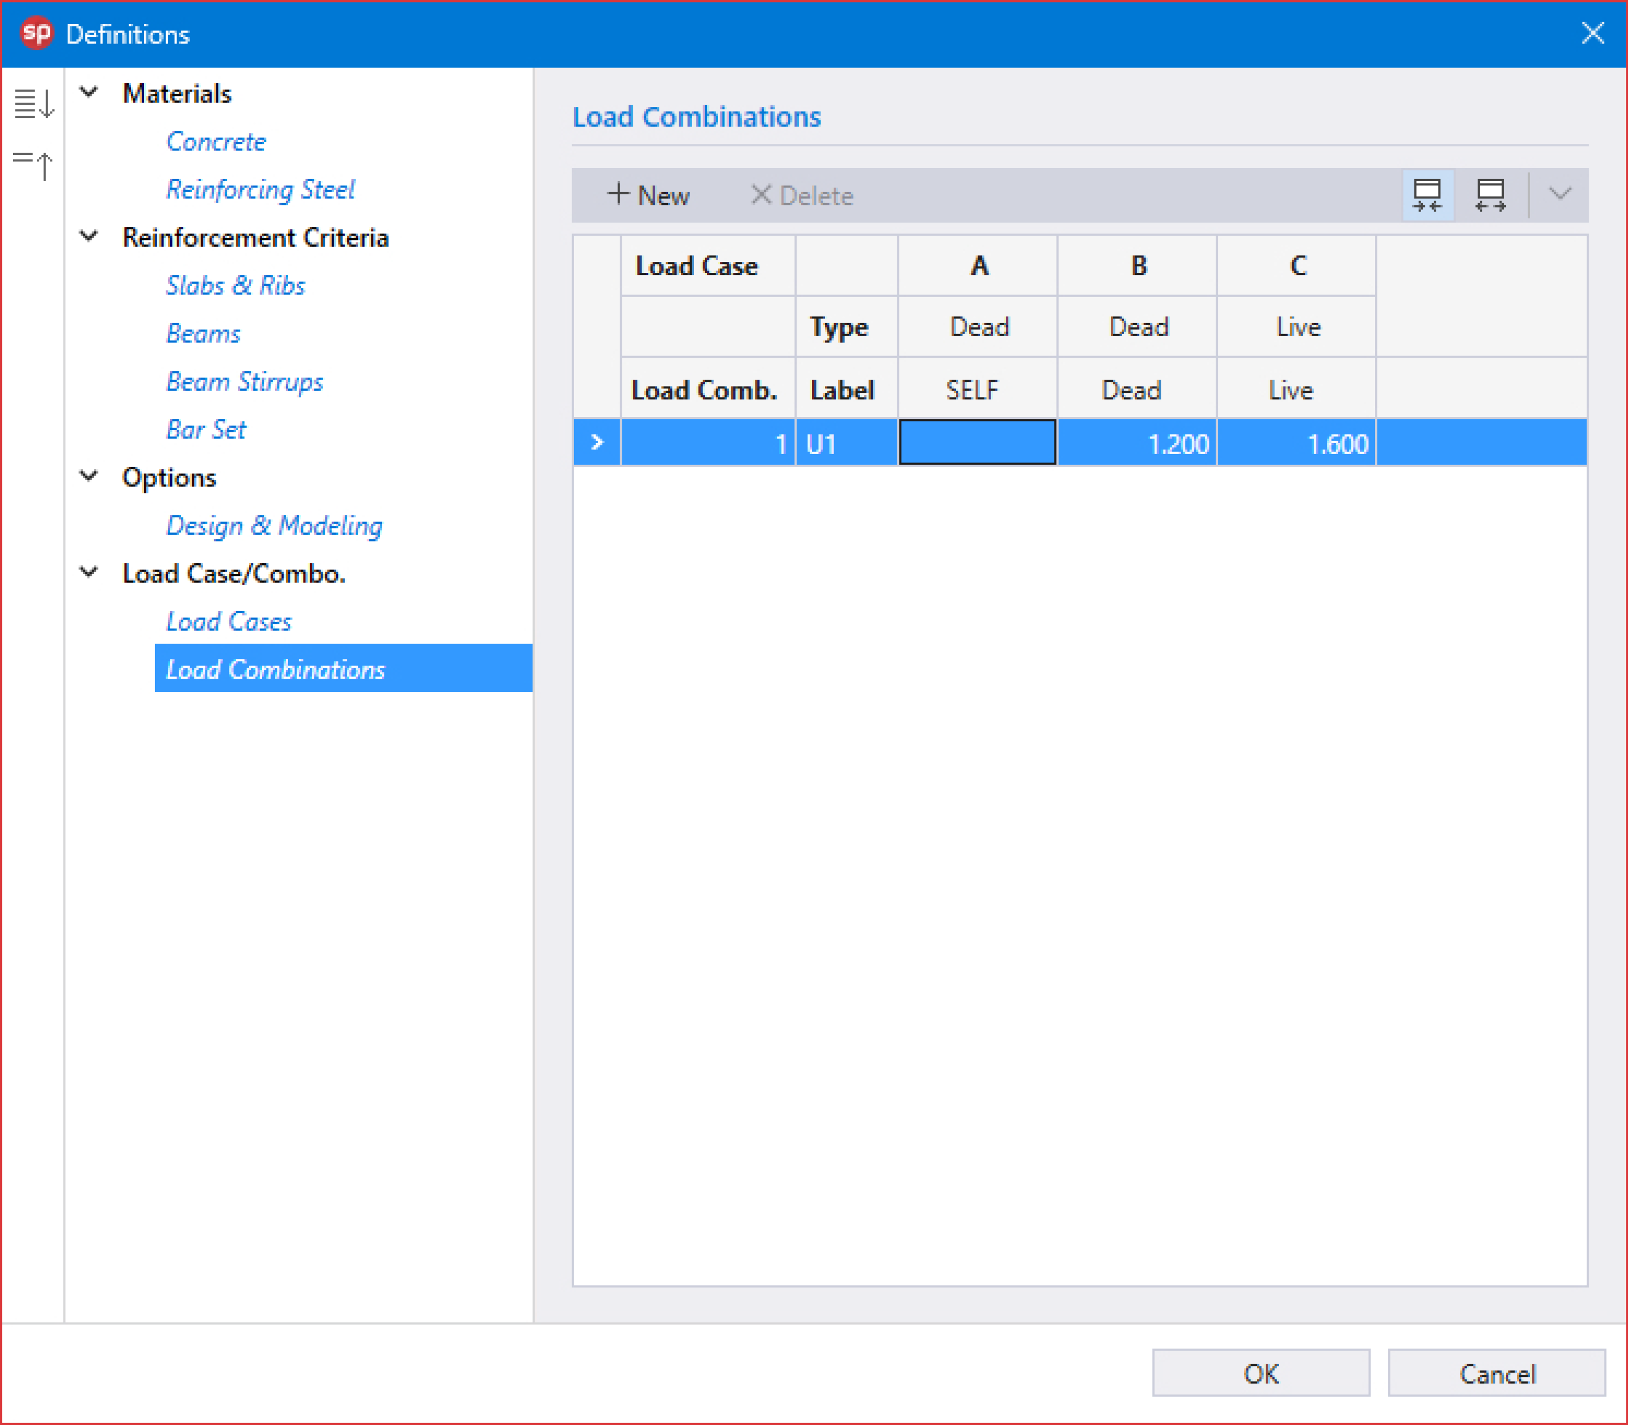Click the SP application logo icon

[36, 34]
